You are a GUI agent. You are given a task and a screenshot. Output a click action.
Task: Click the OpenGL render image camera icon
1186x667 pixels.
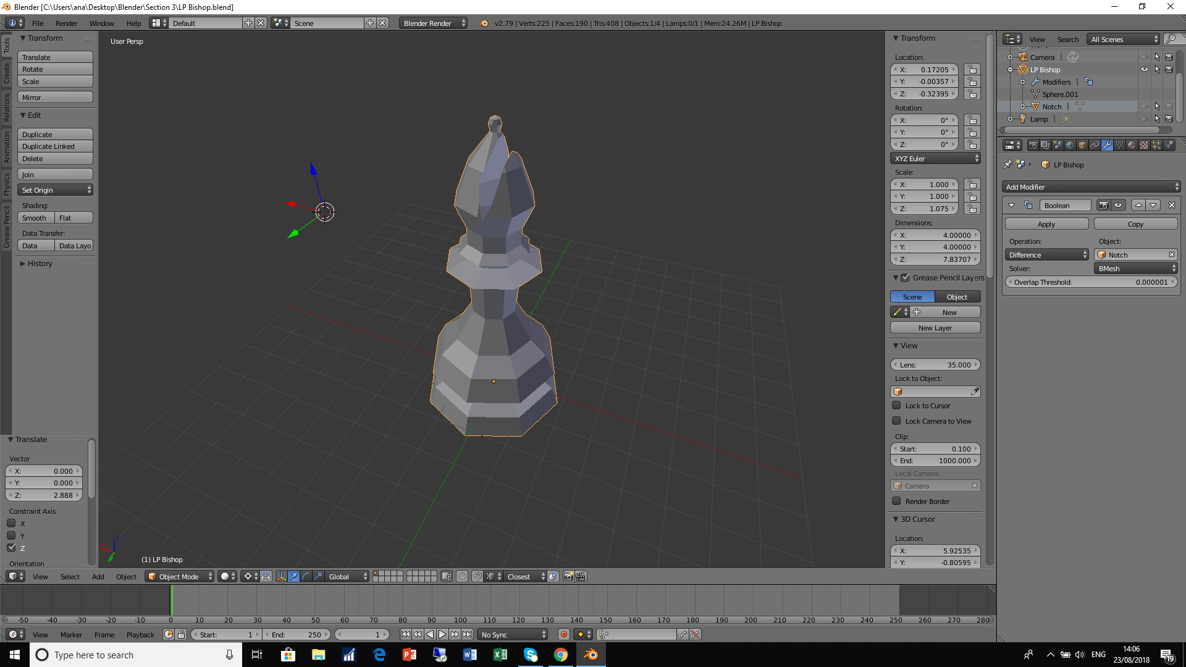tap(569, 576)
